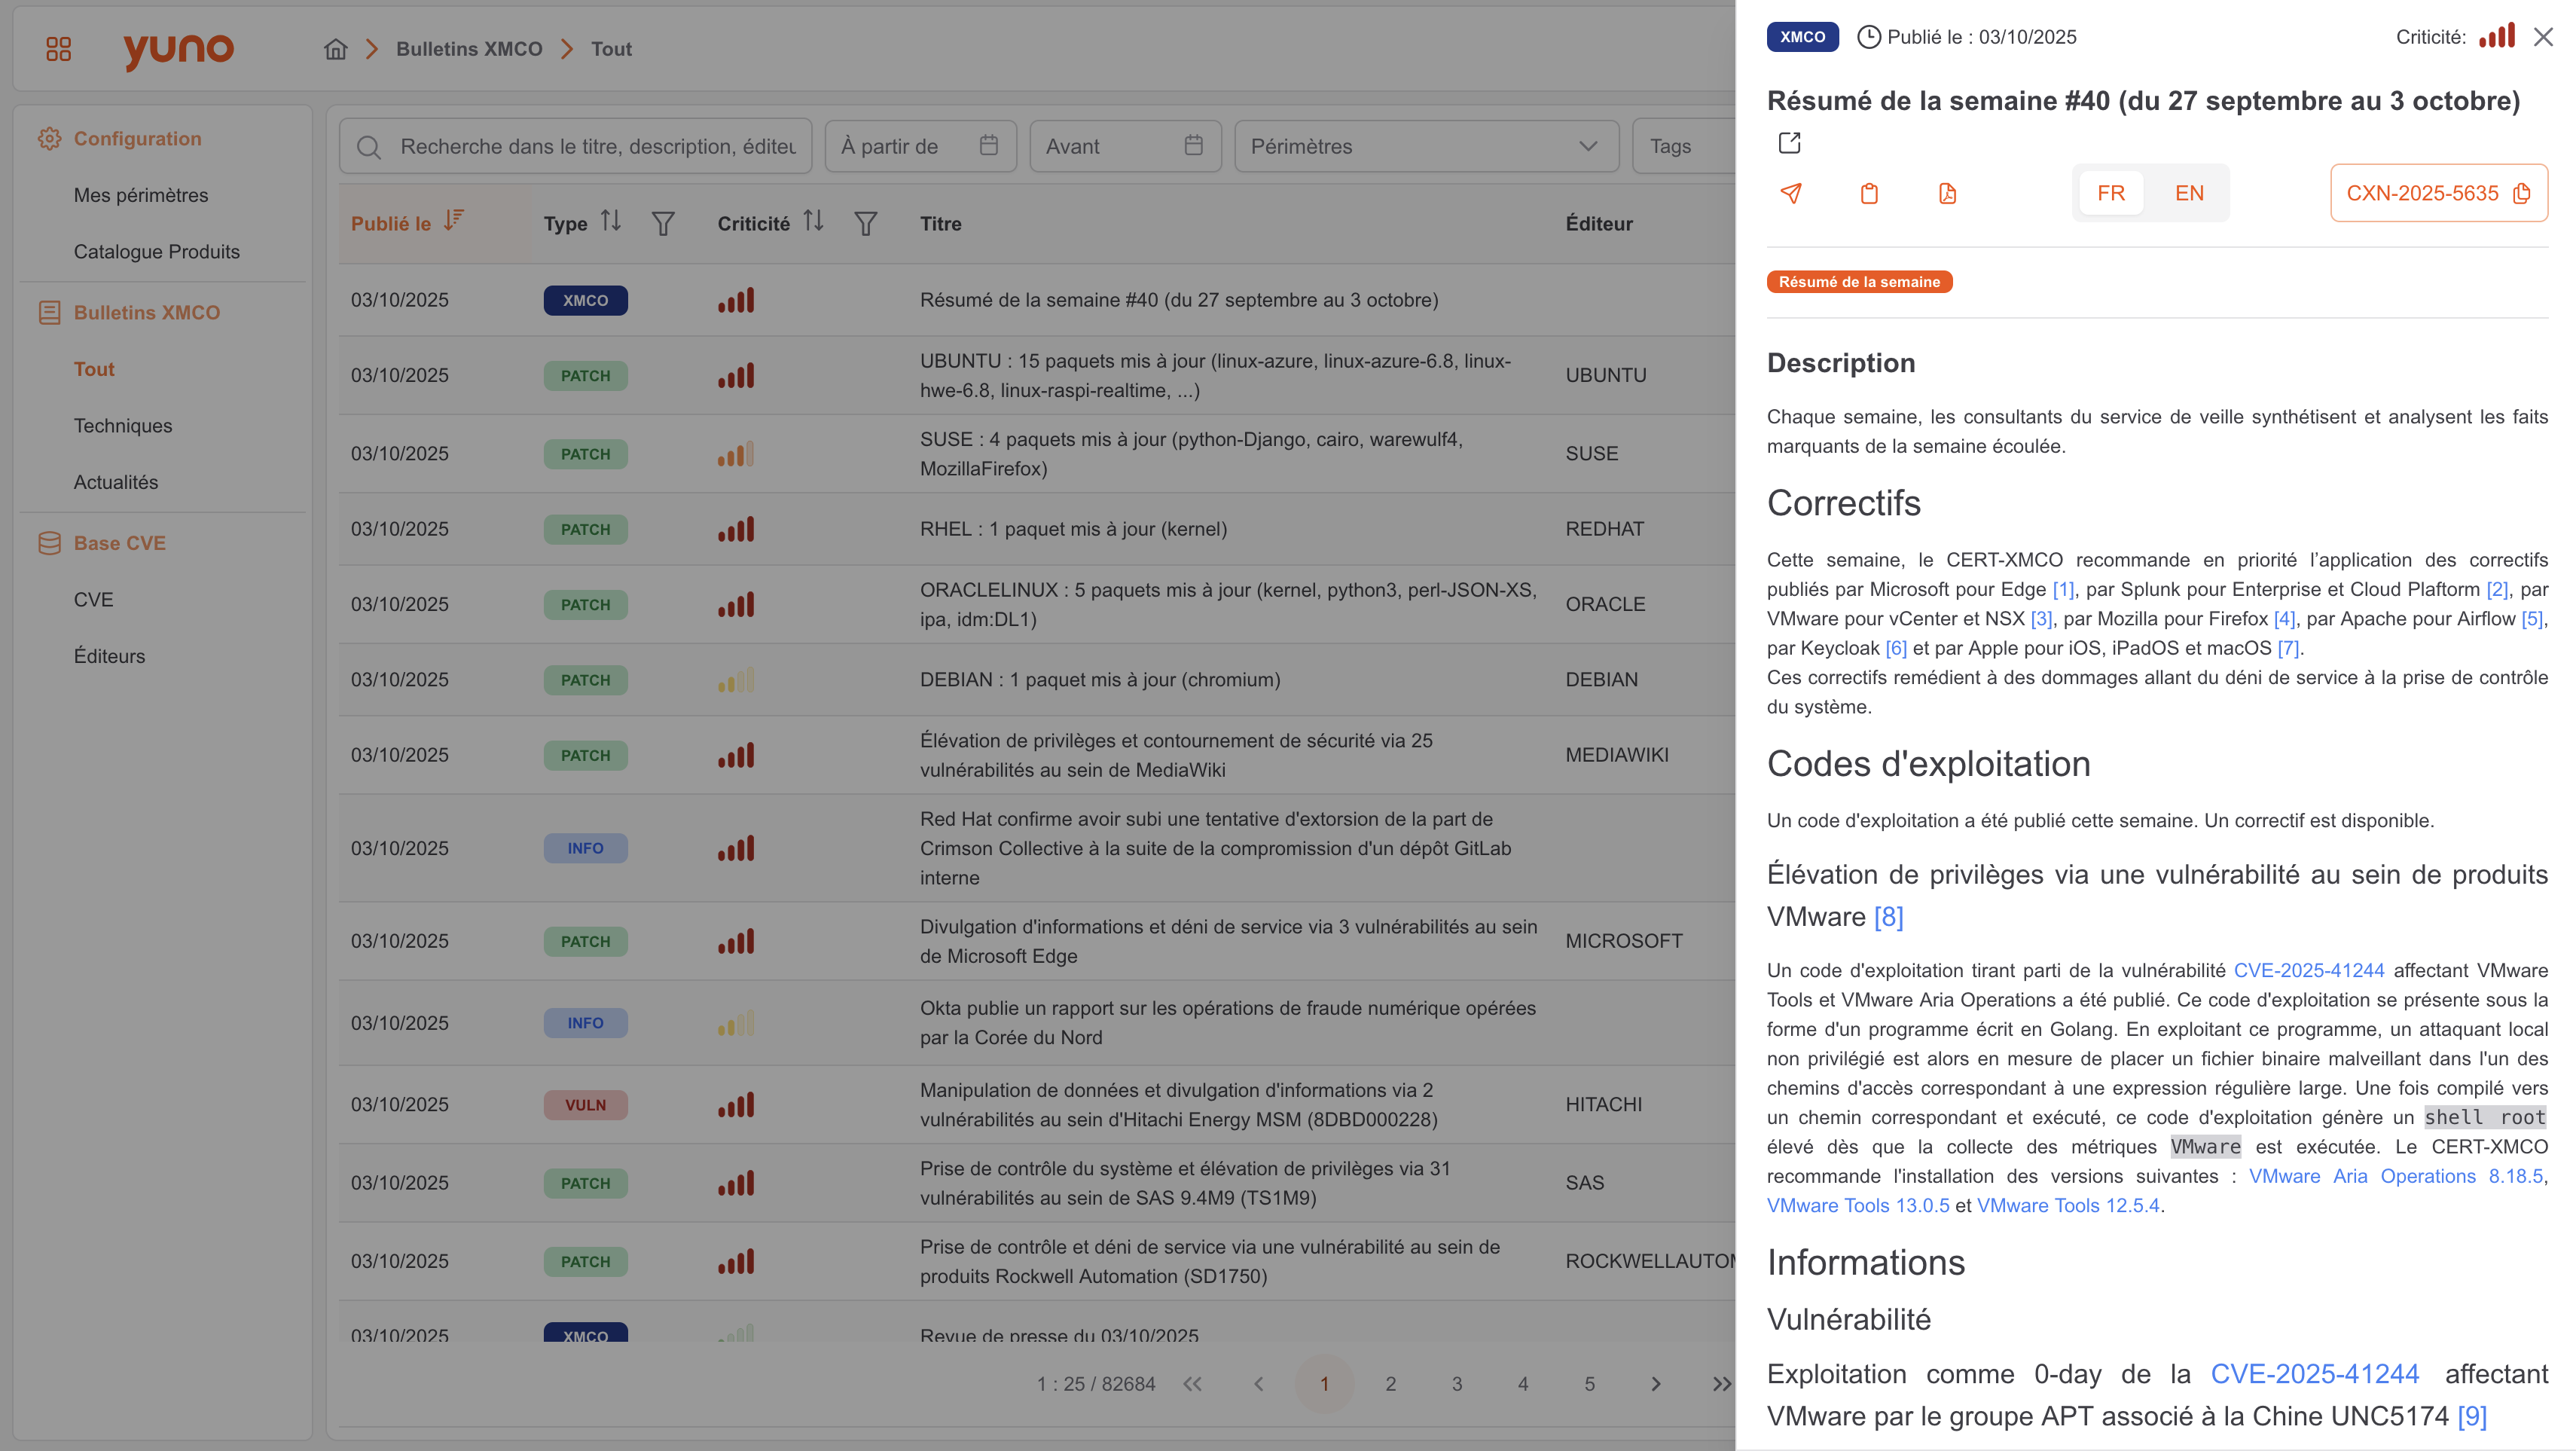Viewport: 2576px width, 1451px height.
Task: Copy reference CXN-2025-5635 button
Action: 2438,193
